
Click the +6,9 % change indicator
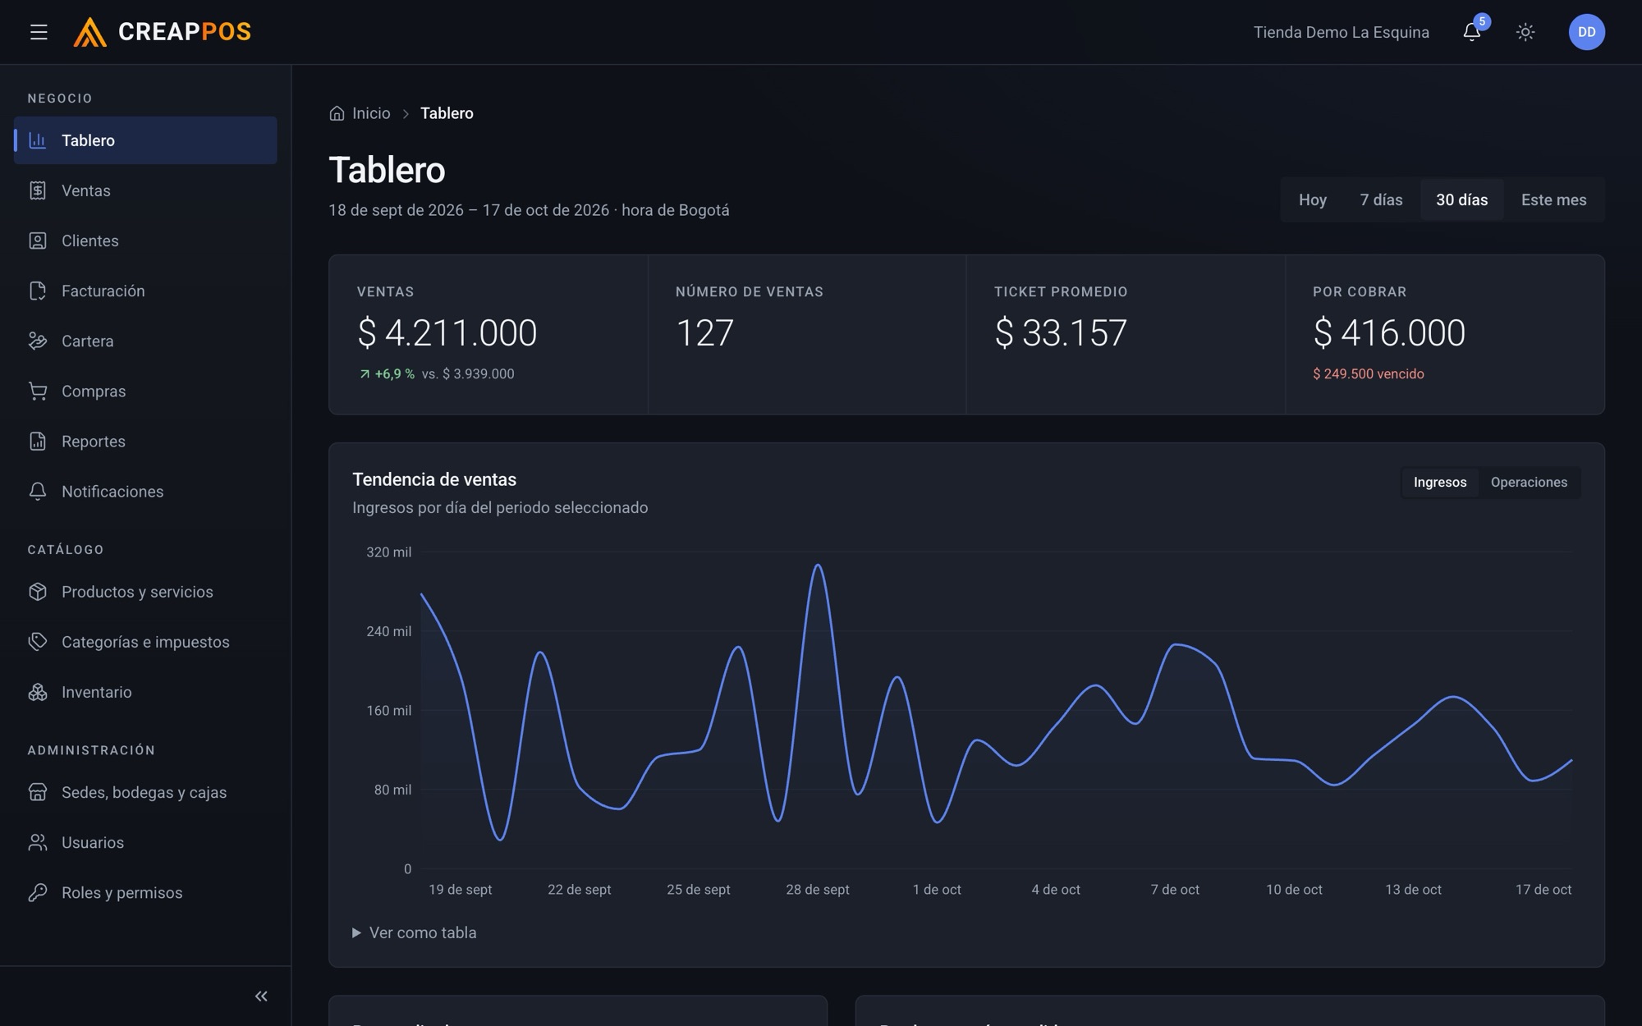[x=388, y=373]
